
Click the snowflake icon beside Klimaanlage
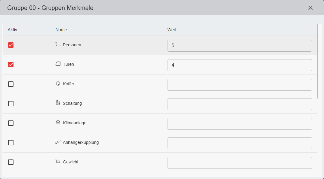[x=58, y=123]
